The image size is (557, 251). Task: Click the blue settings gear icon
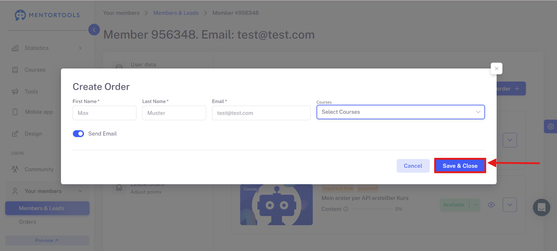click(x=551, y=127)
